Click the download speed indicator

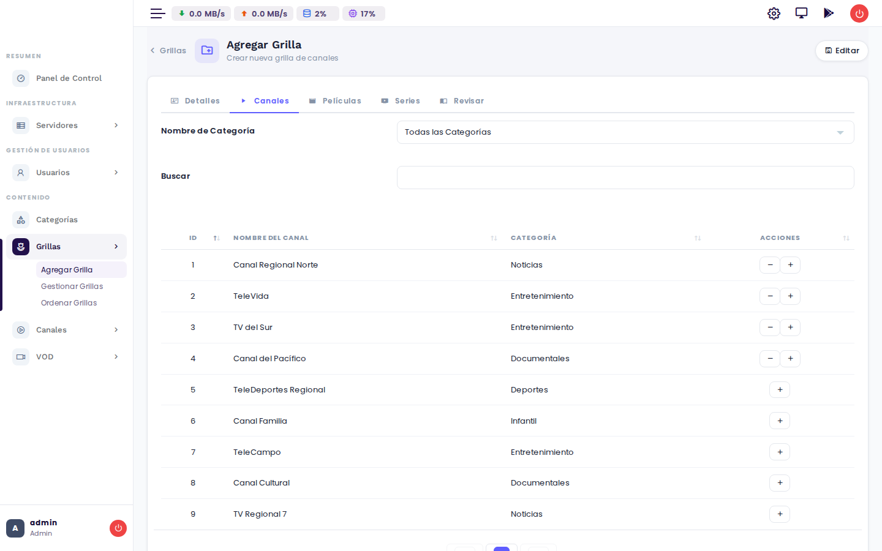pyautogui.click(x=201, y=13)
